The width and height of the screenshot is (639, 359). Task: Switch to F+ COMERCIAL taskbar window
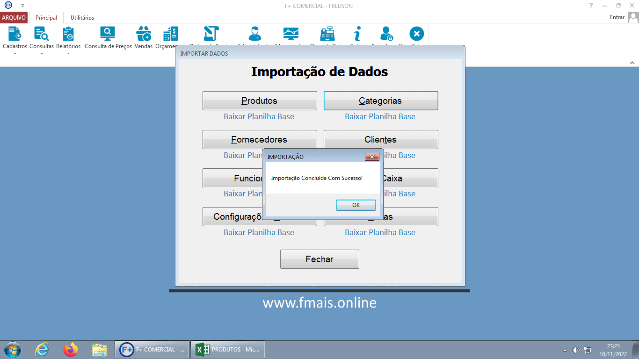click(x=152, y=349)
